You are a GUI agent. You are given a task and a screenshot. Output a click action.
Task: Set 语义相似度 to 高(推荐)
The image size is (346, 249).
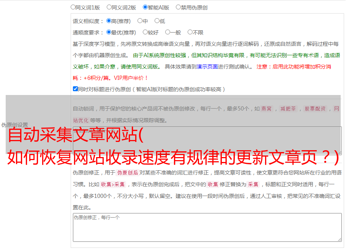pyautogui.click(x=109, y=21)
